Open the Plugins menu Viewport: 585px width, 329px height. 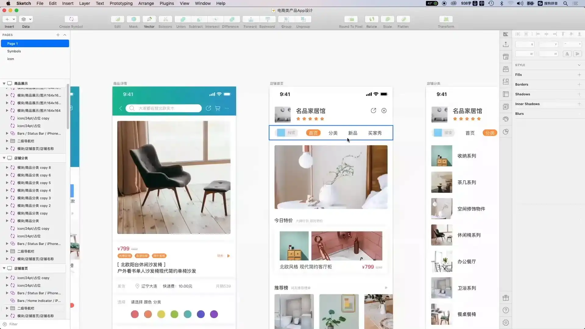pyautogui.click(x=167, y=3)
